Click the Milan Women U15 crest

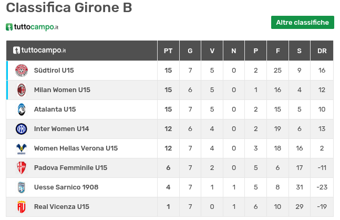tap(21, 90)
